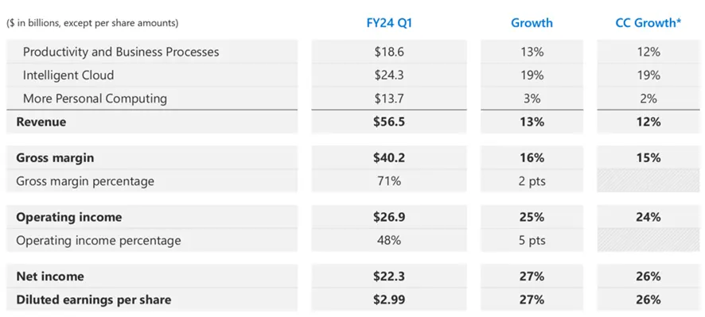Viewport: 705px width, 317px height.
Task: Click the Net income row label
Action: tap(50, 276)
